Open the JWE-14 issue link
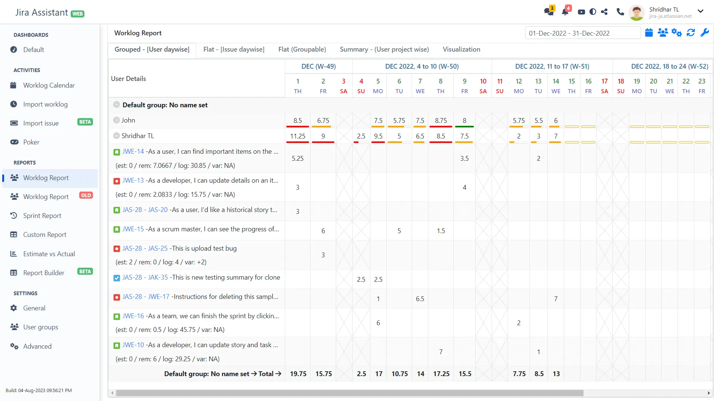 pos(133,151)
